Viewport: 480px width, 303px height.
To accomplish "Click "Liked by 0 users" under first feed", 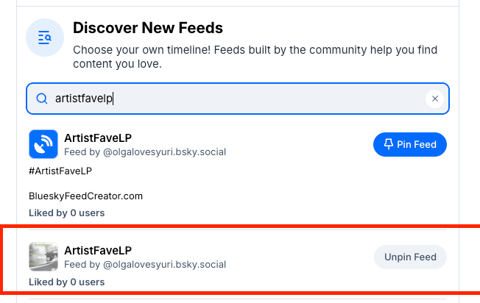I will pyautogui.click(x=66, y=213).
